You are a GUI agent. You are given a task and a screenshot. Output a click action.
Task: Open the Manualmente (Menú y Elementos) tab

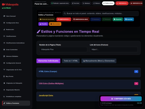(x=99, y=61)
